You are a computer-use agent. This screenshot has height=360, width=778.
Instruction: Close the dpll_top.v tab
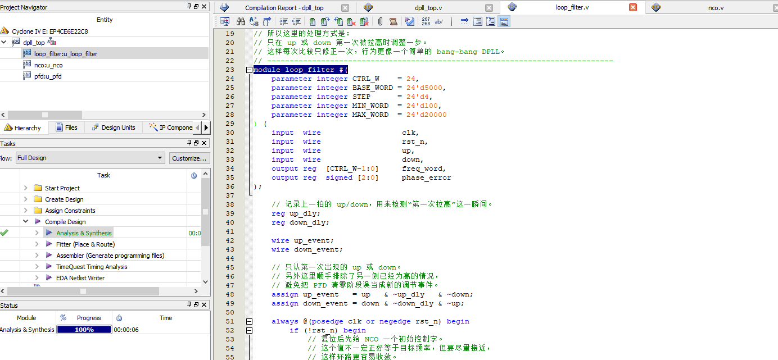[x=489, y=8]
